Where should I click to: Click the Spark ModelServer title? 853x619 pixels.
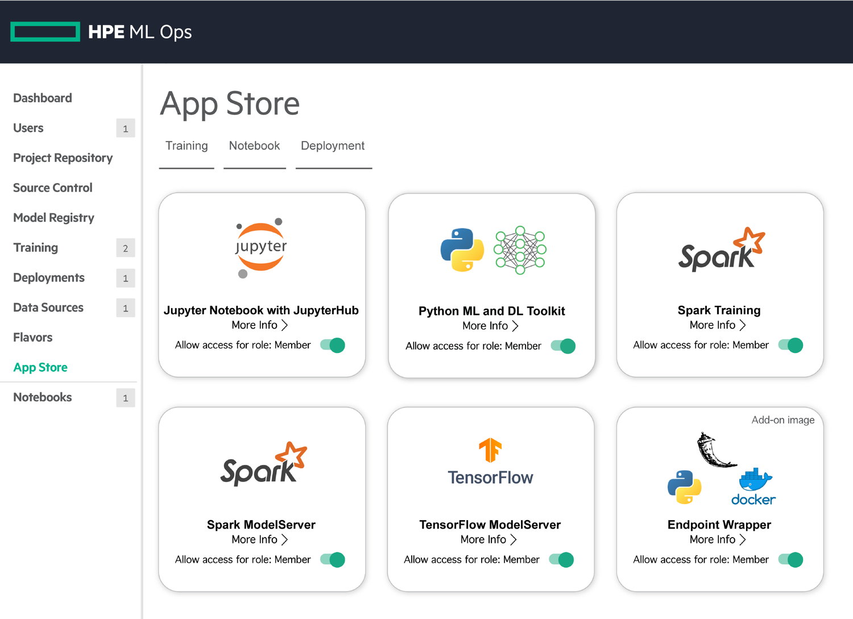(x=261, y=525)
